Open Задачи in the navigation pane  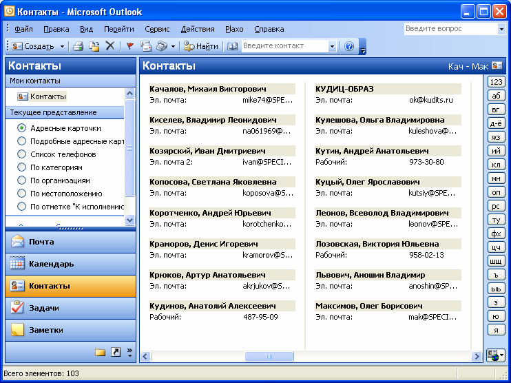tap(70, 308)
